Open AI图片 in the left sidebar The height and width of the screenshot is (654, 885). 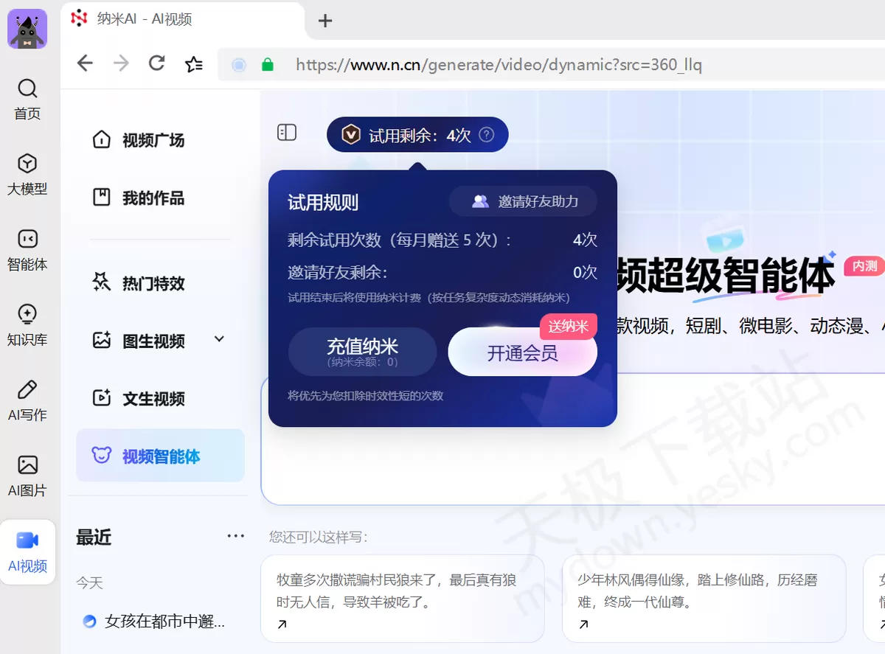(x=27, y=476)
